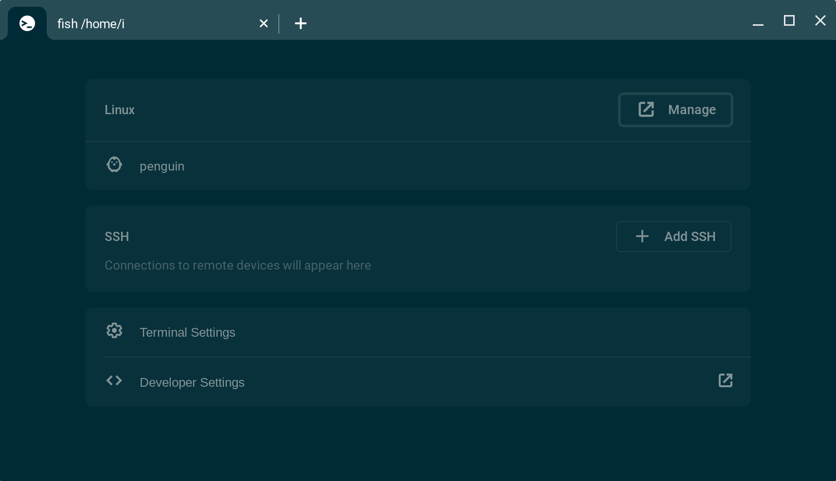Click the penguin container icon

(114, 165)
